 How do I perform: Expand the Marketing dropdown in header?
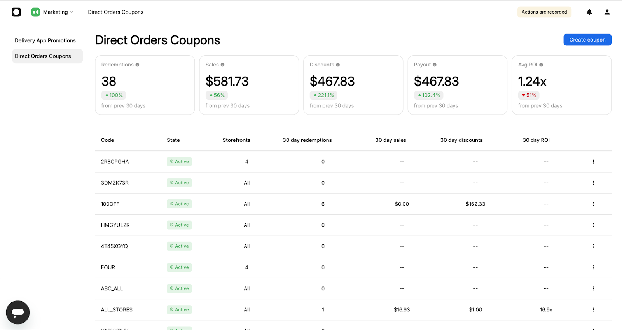(x=58, y=12)
